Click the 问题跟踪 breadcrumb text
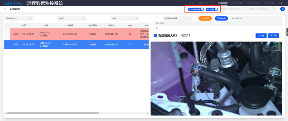Image resolution: width=288 pixels, height=121 pixels. tap(15, 9)
